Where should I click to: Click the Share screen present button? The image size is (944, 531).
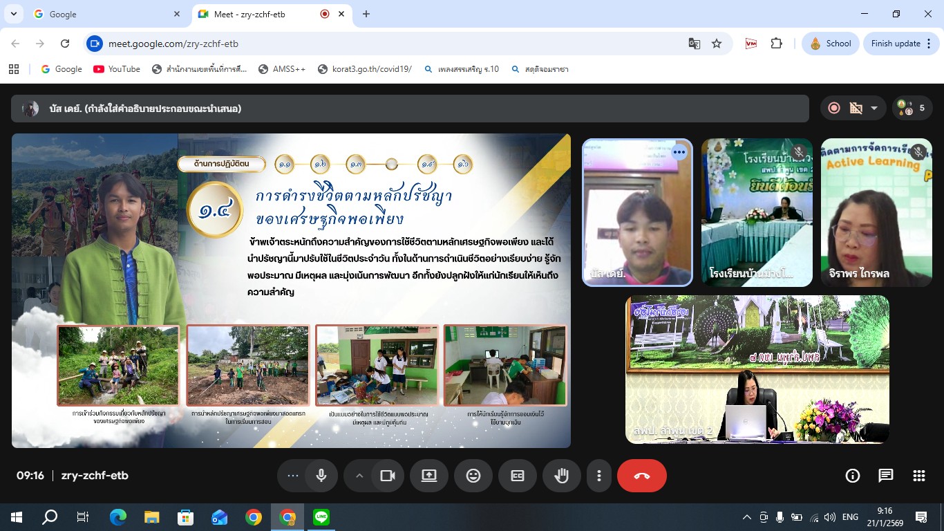pyautogui.click(x=428, y=476)
